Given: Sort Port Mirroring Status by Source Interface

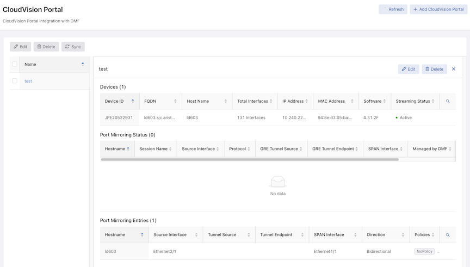Looking at the screenshot, I should point(201,149).
